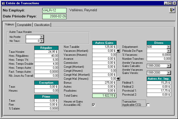The image size is (178, 119).
Task: Edit the Prime Fixe field
Action: click(46, 105)
